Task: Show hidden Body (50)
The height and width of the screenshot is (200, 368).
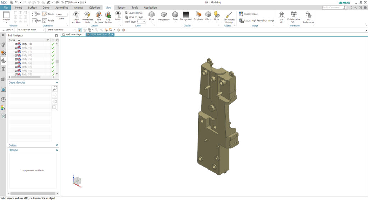Action: click(x=17, y=63)
